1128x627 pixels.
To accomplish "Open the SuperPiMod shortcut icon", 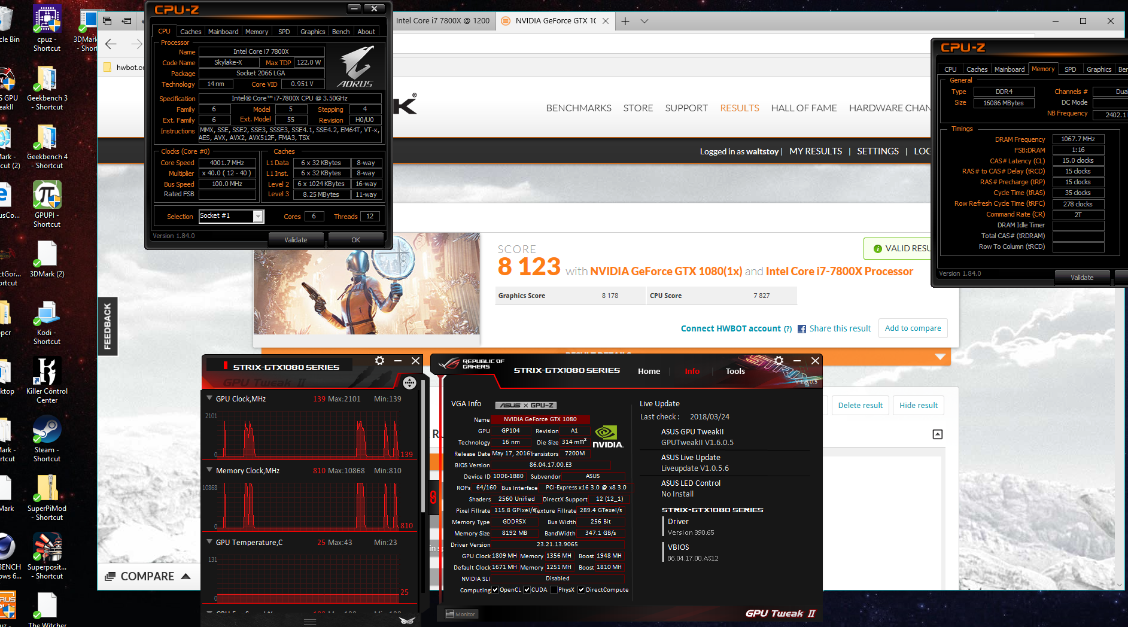I will (47, 498).
